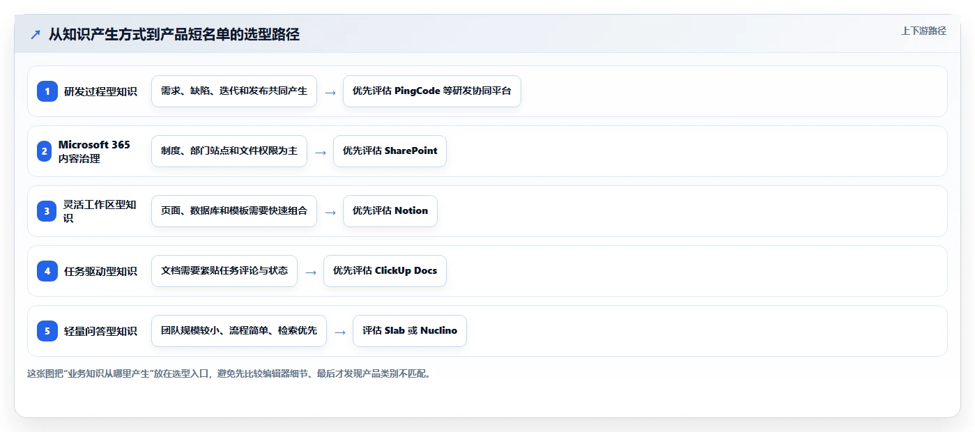975x432 pixels.
Task: Click the 优先评估 ClickUp Docs box
Action: point(385,271)
